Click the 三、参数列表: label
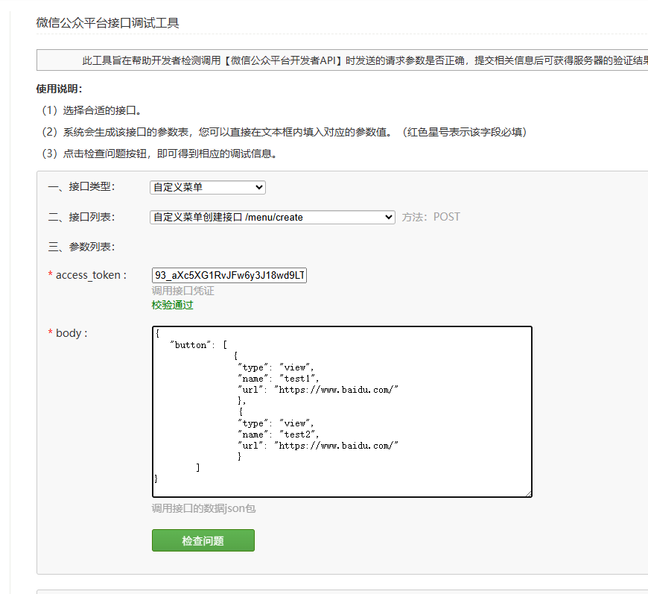 [x=81, y=247]
